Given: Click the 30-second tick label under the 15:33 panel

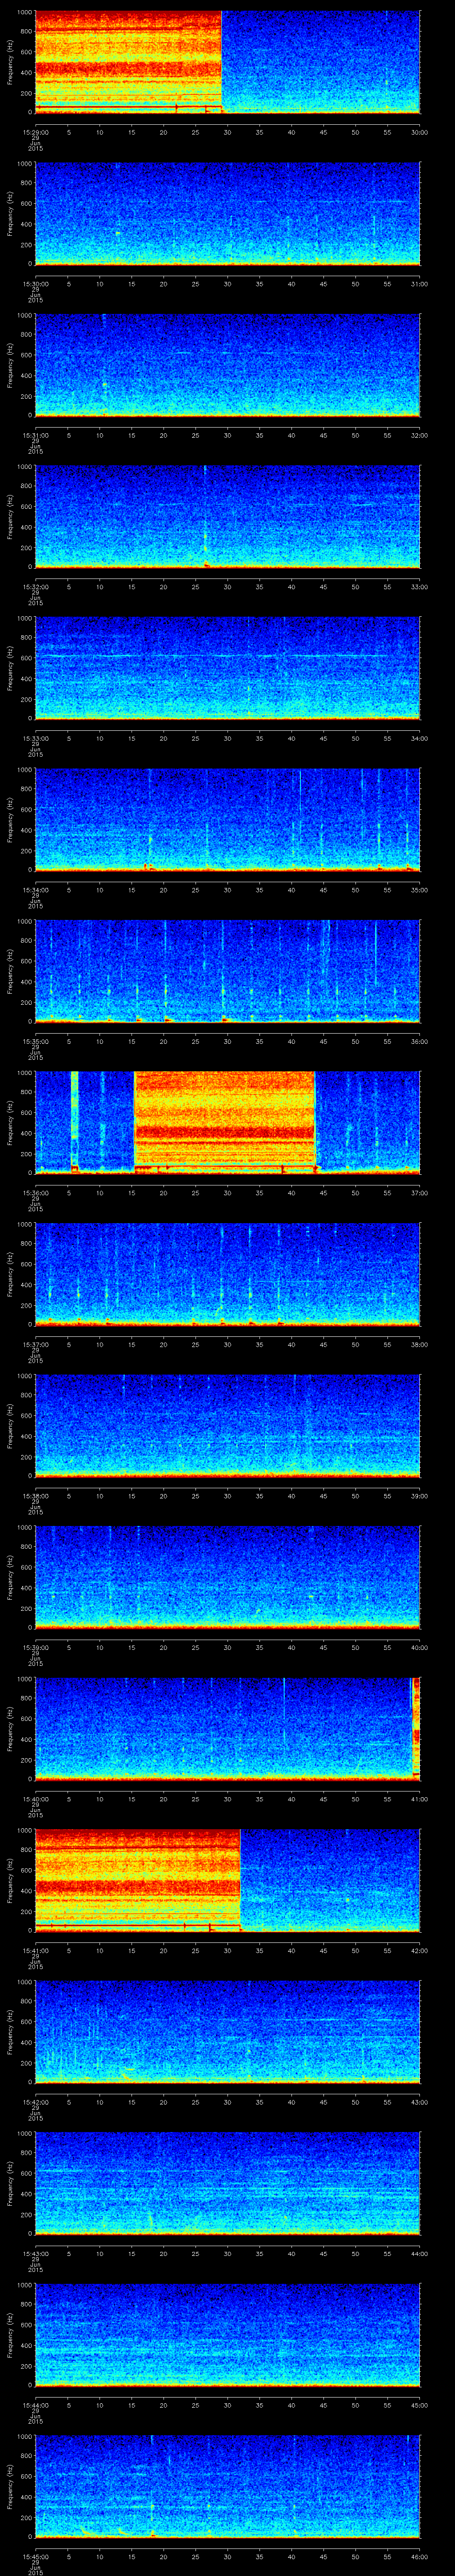Looking at the screenshot, I should pyautogui.click(x=227, y=738).
